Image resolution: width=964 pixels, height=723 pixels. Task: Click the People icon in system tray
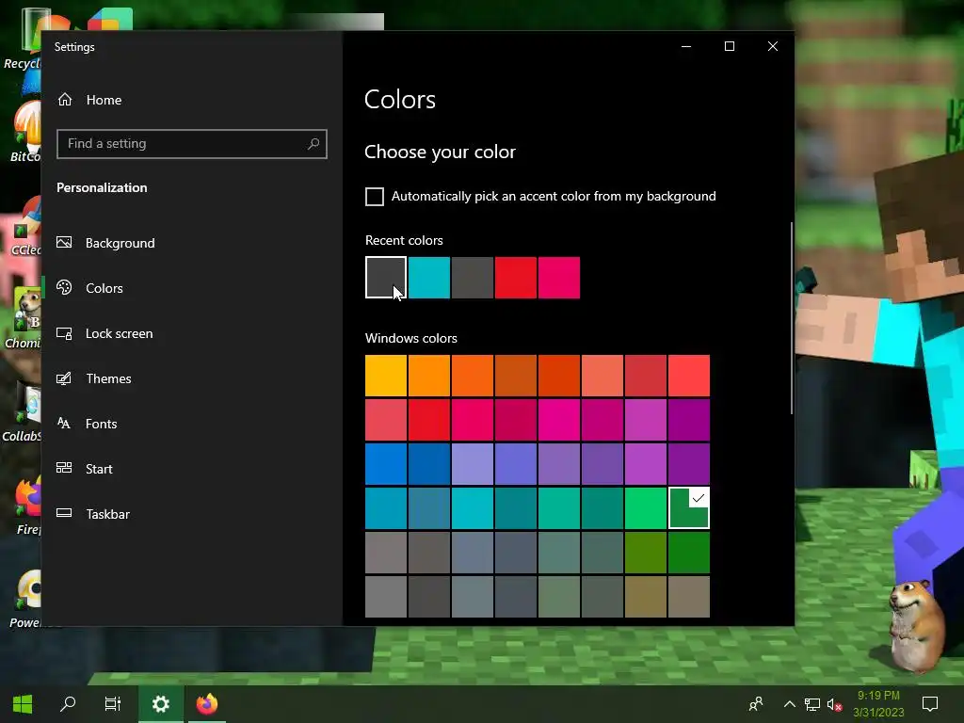click(756, 704)
